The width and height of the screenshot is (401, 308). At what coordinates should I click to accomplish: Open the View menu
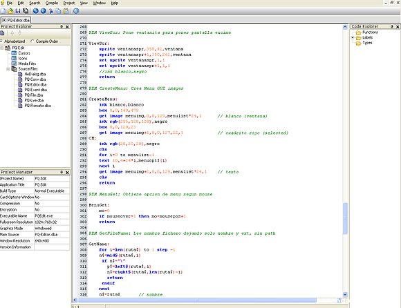point(84,3)
